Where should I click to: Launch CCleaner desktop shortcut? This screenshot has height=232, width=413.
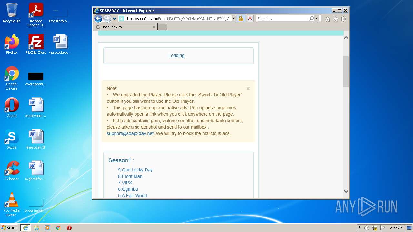(12, 171)
